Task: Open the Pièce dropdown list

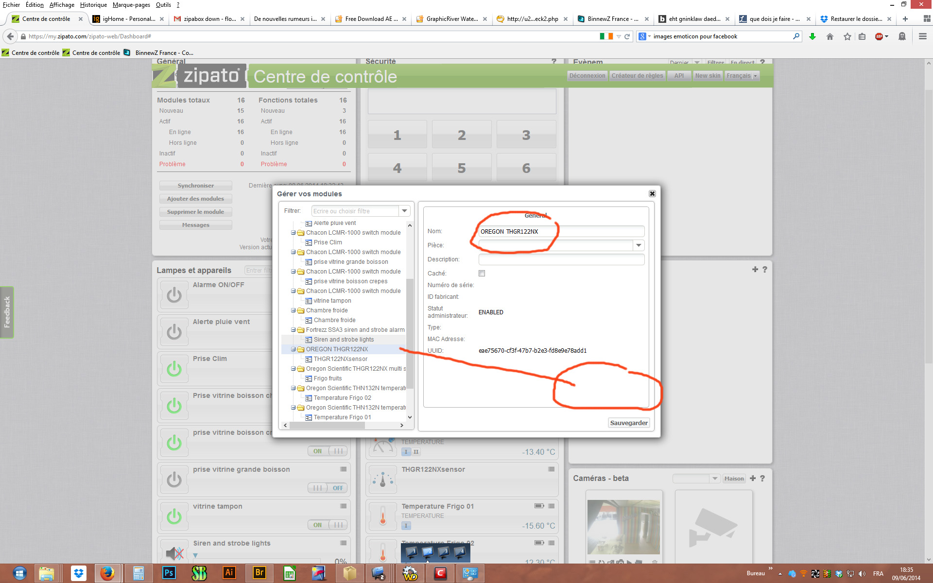Action: click(639, 245)
